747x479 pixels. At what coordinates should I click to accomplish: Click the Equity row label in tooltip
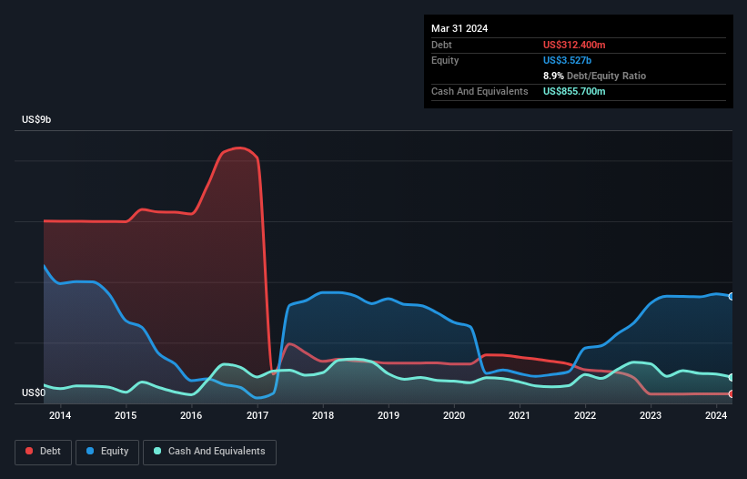(445, 60)
